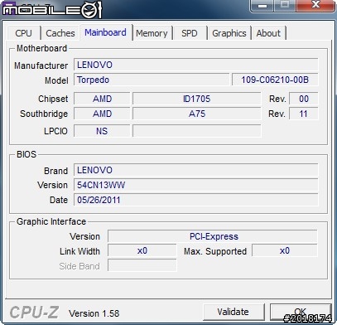This screenshot has width=337, height=325.
Task: Click the empty LPCIO model field
Action: (x=196, y=131)
